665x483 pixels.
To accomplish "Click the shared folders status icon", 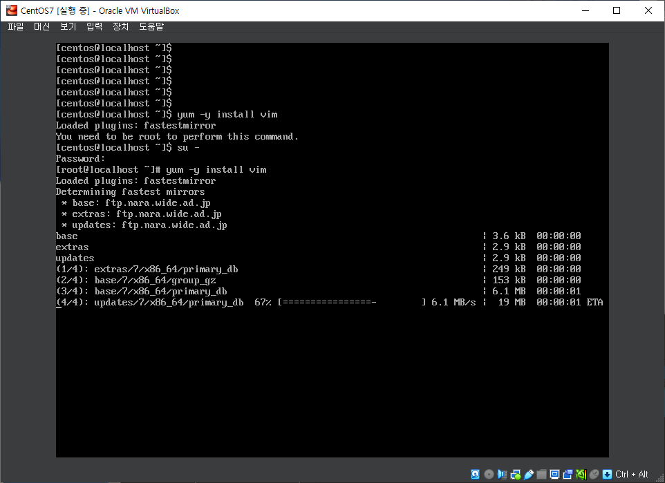I will coord(541,474).
